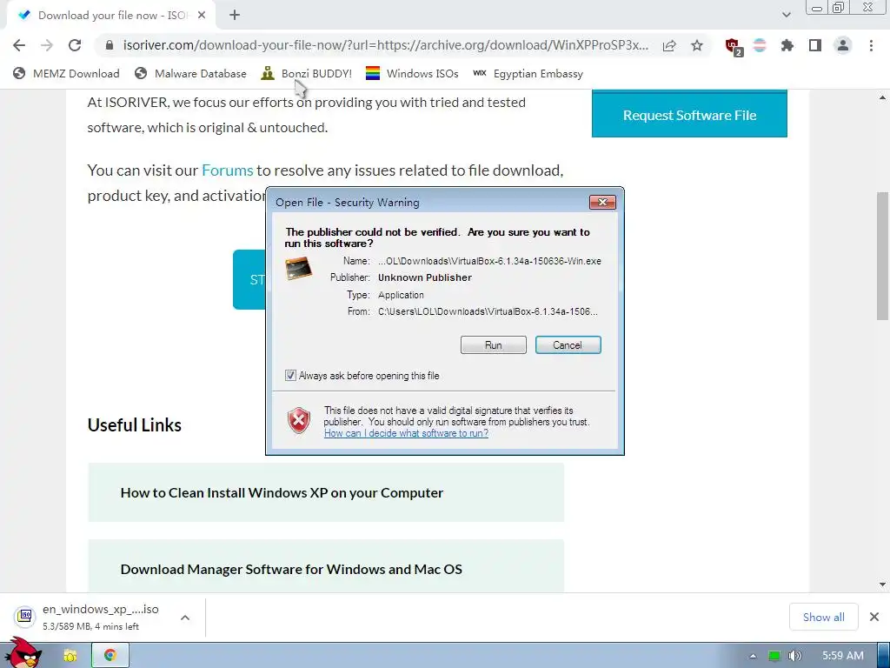Follow the Forums link
890x668 pixels.
(x=227, y=170)
